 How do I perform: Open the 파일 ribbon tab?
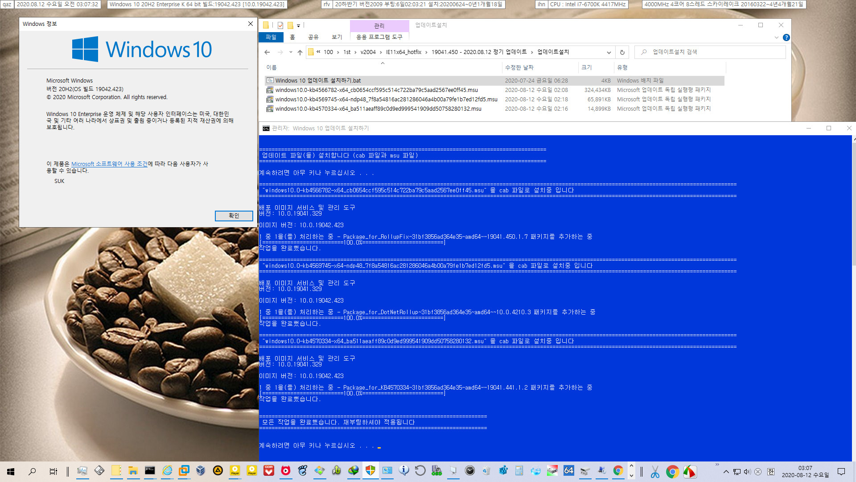pos(271,37)
